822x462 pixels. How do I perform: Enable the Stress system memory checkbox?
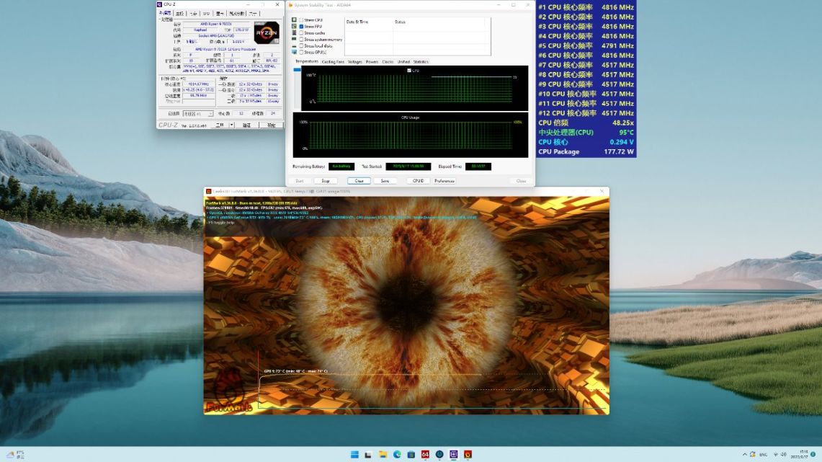(301, 40)
